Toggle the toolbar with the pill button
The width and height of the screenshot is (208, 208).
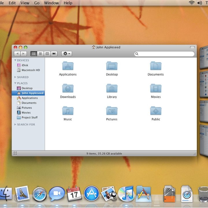tap(192, 47)
